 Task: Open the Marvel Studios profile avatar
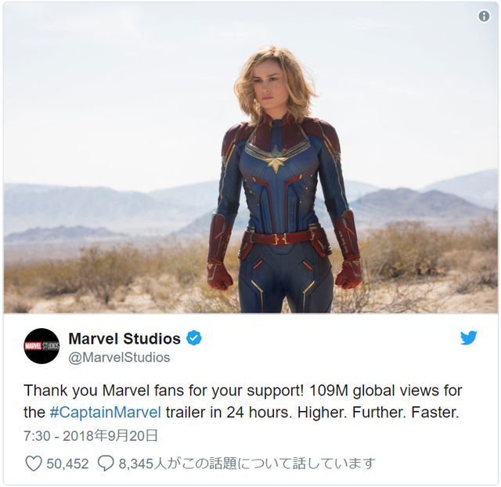[41, 346]
